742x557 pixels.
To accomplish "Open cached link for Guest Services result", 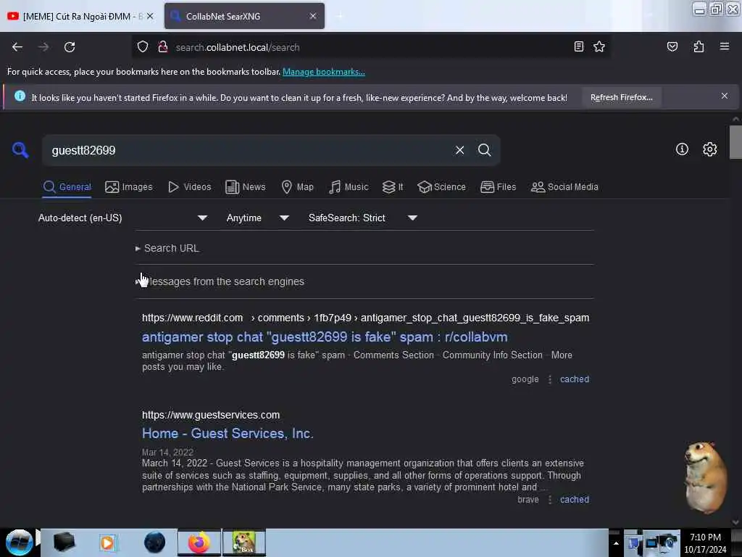I will [575, 500].
